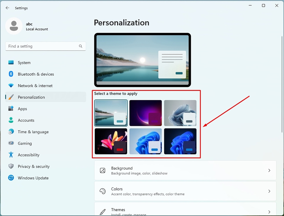The height and width of the screenshot is (216, 284).
Task: Apply the blue bloom dark theme
Action: point(180,141)
